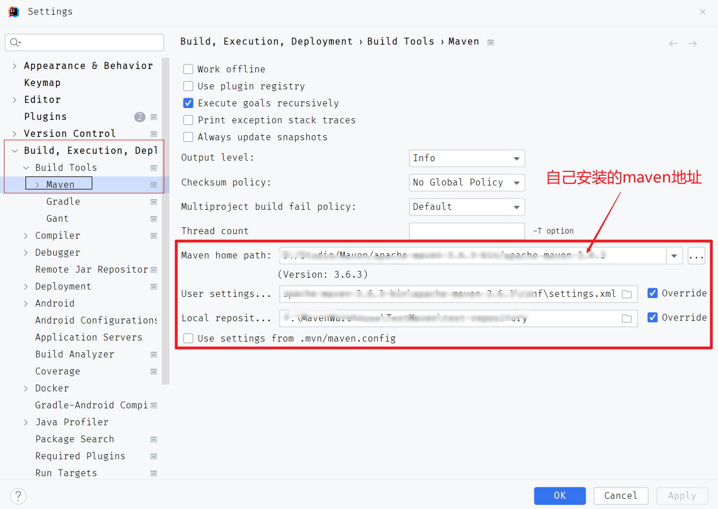Open the help question mark button
The width and height of the screenshot is (718, 509).
point(18,496)
